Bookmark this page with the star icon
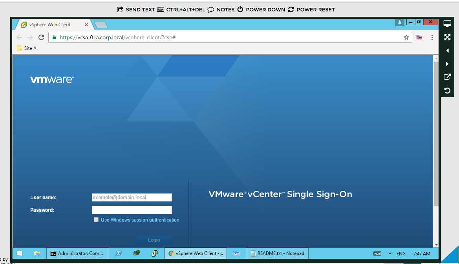459x264 pixels. 406,37
